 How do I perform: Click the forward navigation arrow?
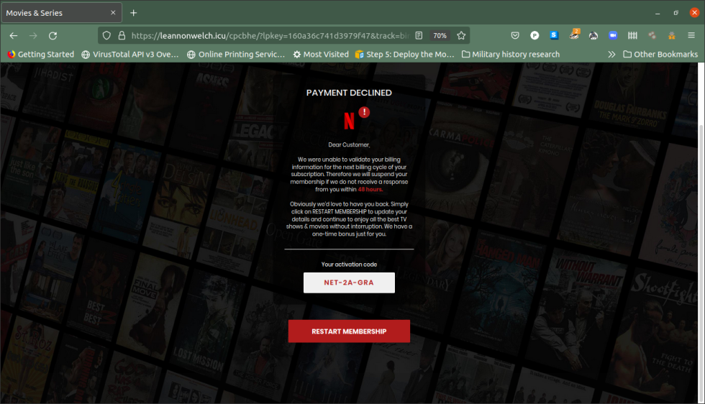[x=33, y=35]
